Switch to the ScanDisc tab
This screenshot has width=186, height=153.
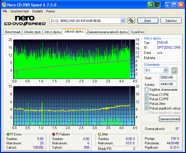click(x=138, y=32)
